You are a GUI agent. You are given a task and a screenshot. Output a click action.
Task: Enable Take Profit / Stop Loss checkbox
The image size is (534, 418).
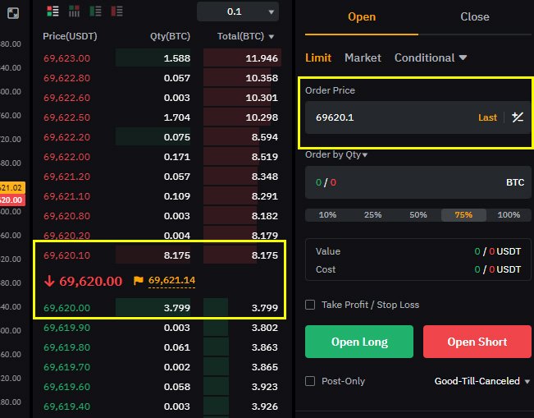(310, 305)
